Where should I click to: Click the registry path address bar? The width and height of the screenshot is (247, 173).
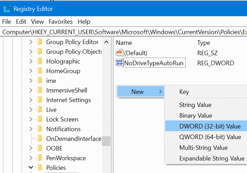pos(123,31)
